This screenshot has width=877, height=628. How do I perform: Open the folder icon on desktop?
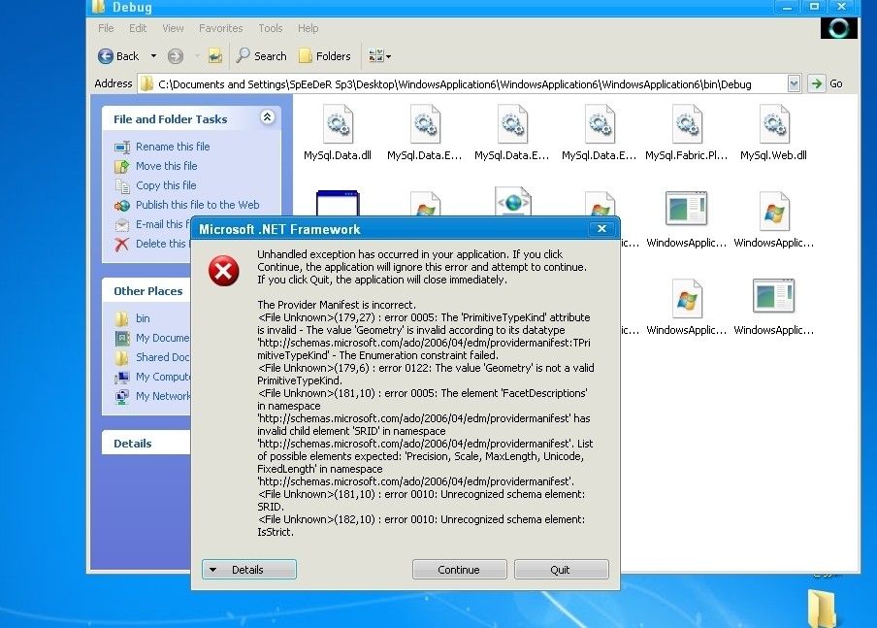(824, 607)
